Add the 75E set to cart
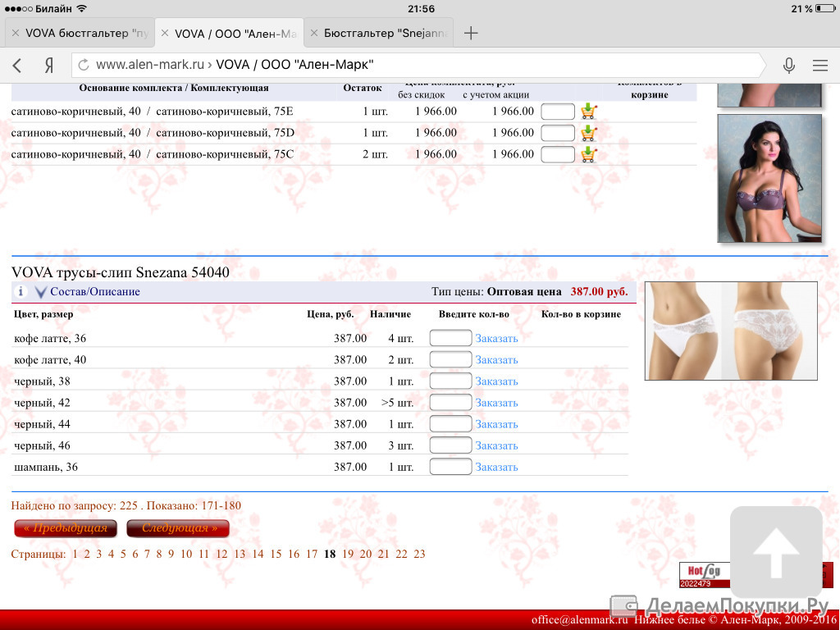The height and width of the screenshot is (630, 840). [x=588, y=112]
